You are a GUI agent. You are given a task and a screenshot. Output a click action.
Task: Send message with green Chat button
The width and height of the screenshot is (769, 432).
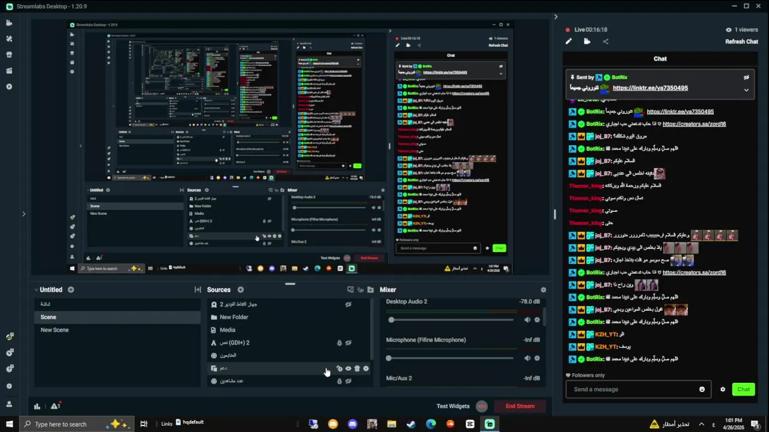(x=743, y=389)
